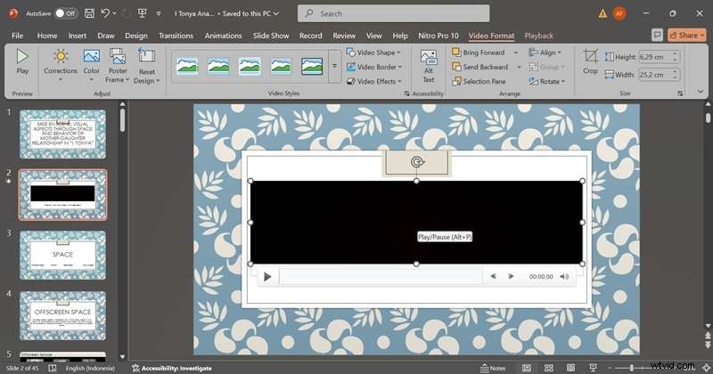
Task: Select the first video style thumbnail
Action: [187, 67]
